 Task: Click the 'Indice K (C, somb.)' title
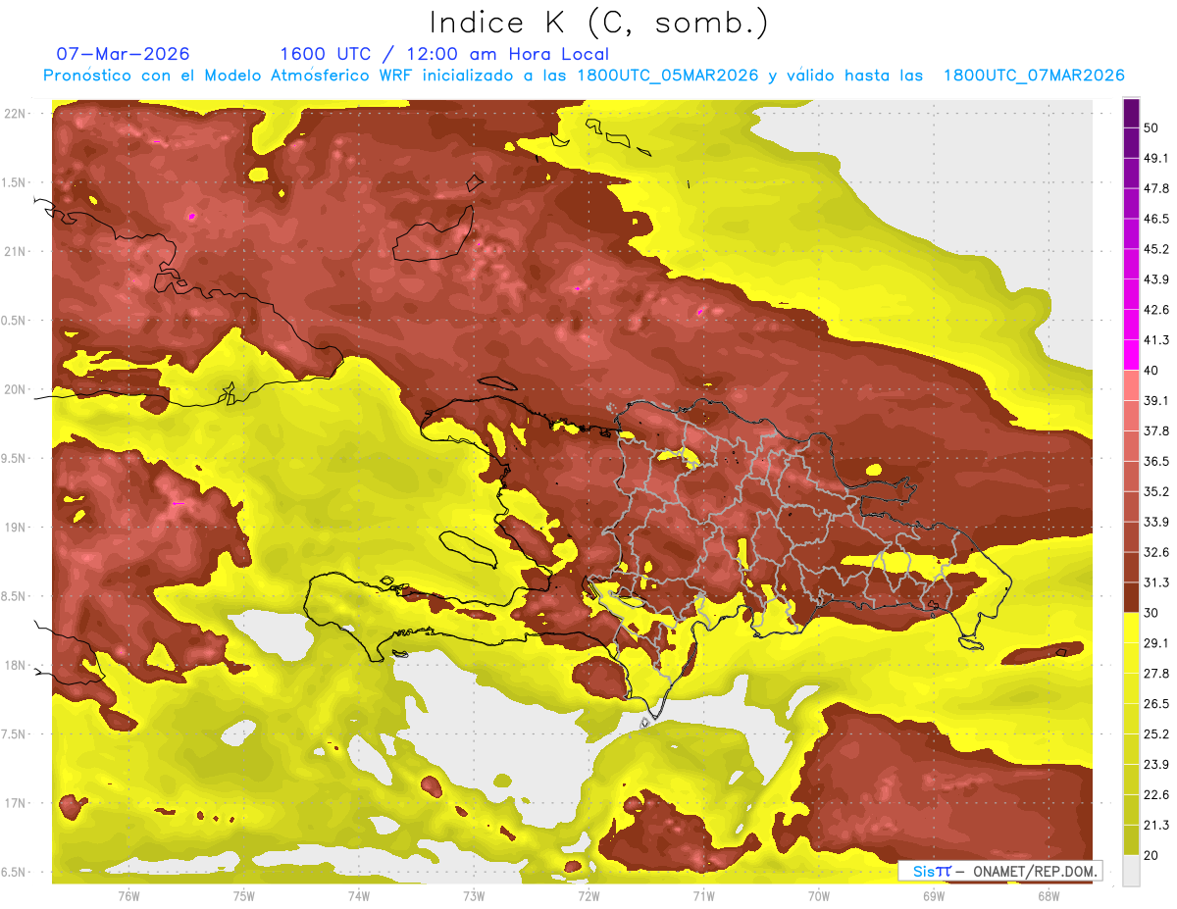[x=599, y=23]
